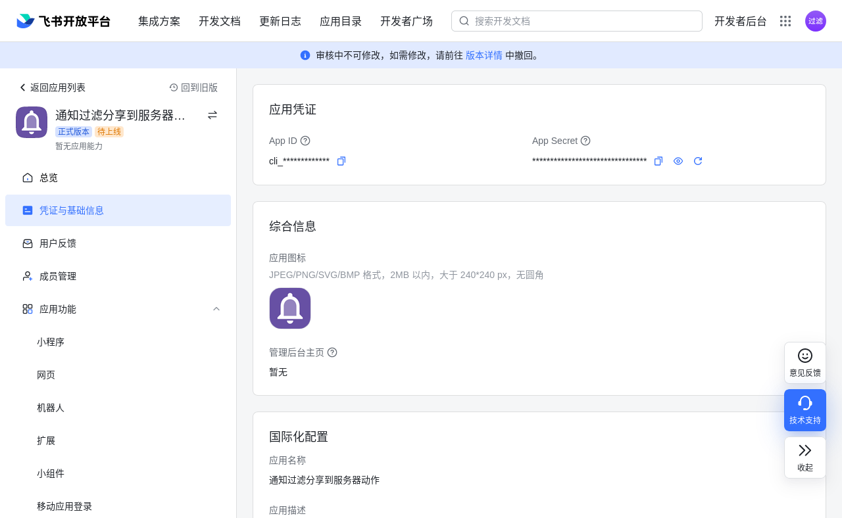Open the 版本详情 link
The height and width of the screenshot is (518, 842).
pos(484,55)
